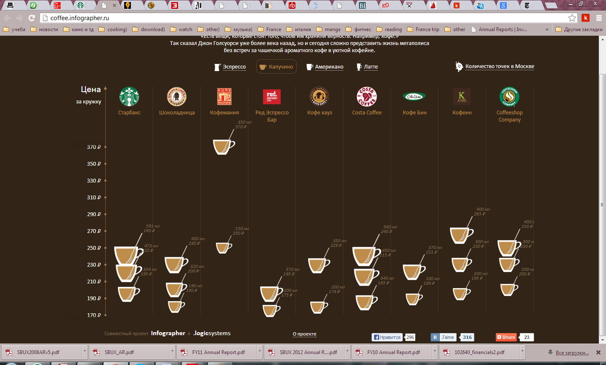606x365 pixels.
Task: Open the Annual Reports bookmark
Action: 499,29
